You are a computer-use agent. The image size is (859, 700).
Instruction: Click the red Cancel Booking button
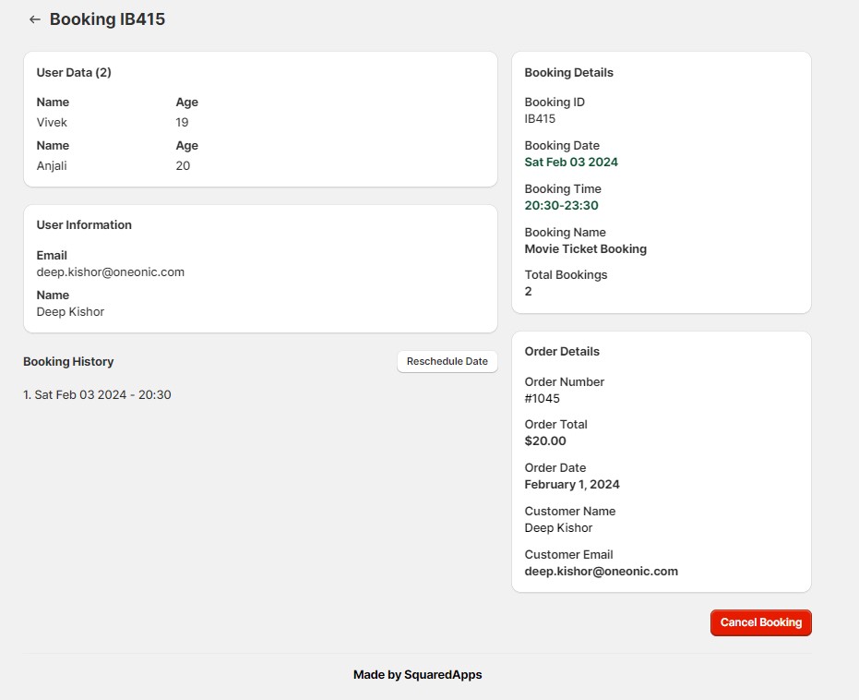point(760,622)
